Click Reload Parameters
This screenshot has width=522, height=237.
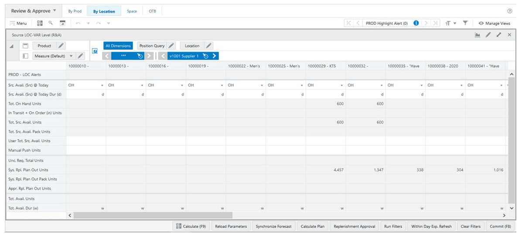(x=231, y=227)
